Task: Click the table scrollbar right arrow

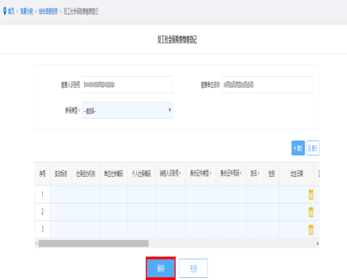Action: pyautogui.click(x=318, y=243)
